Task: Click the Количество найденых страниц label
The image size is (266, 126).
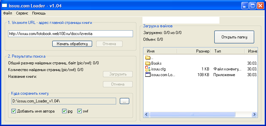Action: point(46,70)
